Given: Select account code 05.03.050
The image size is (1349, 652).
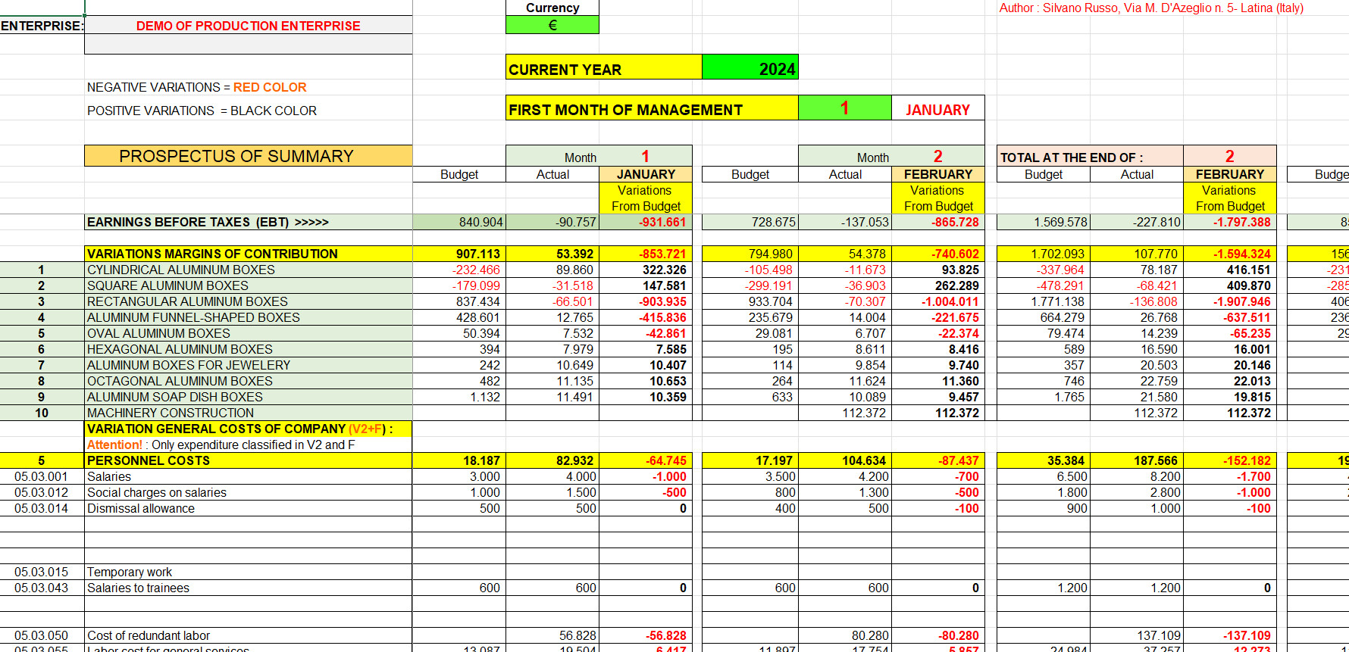Looking at the screenshot, I should click(x=42, y=635).
